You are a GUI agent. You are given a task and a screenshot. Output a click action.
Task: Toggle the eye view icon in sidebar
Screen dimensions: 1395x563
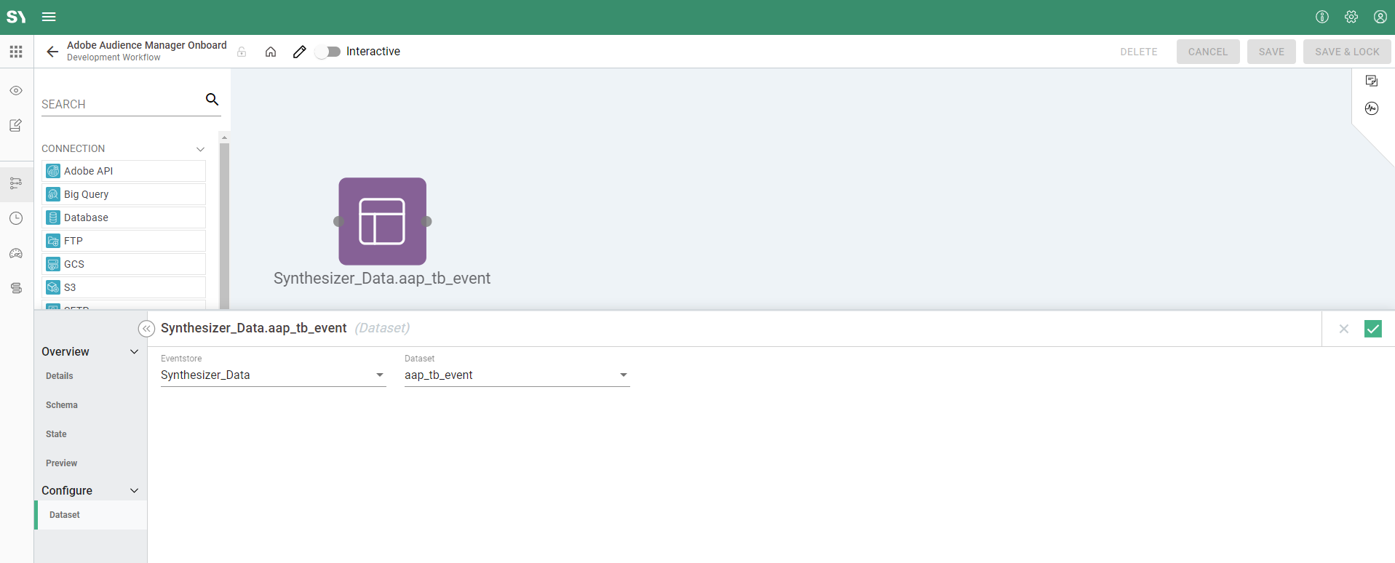coord(16,91)
